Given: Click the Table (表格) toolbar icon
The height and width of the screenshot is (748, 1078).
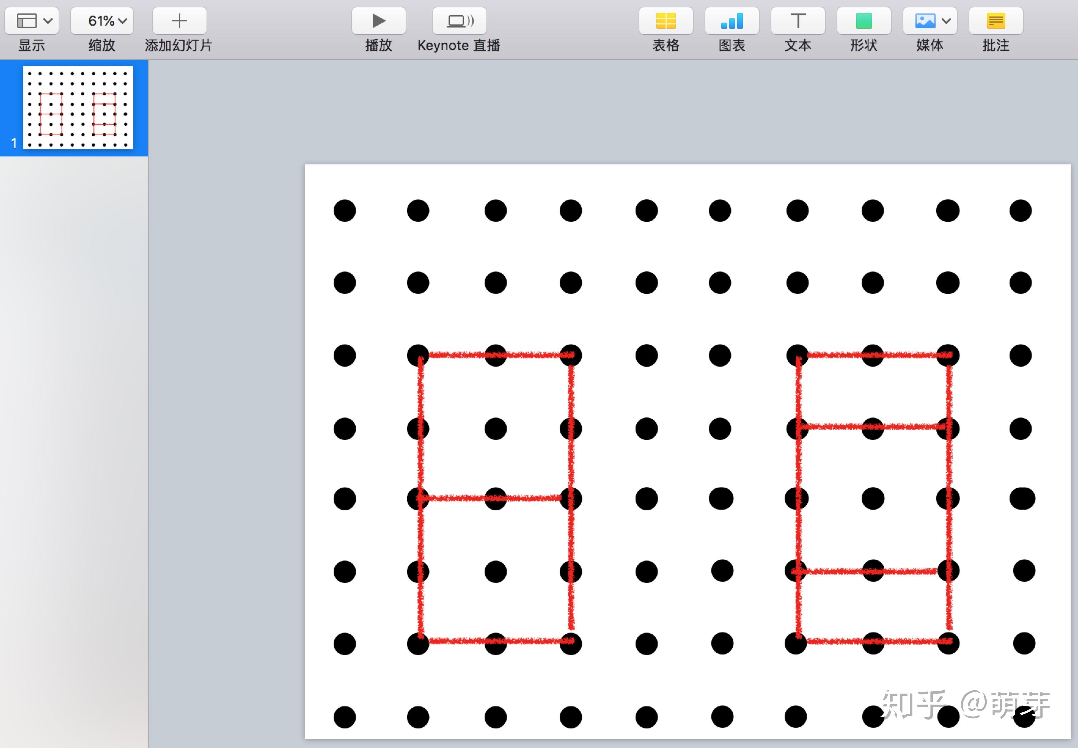Looking at the screenshot, I should coord(665,21).
